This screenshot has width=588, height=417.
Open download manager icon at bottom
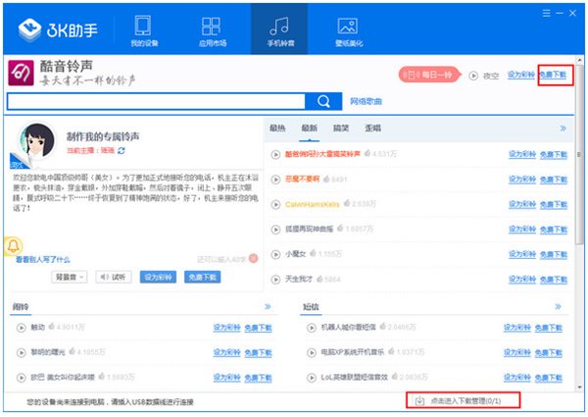pos(419,401)
